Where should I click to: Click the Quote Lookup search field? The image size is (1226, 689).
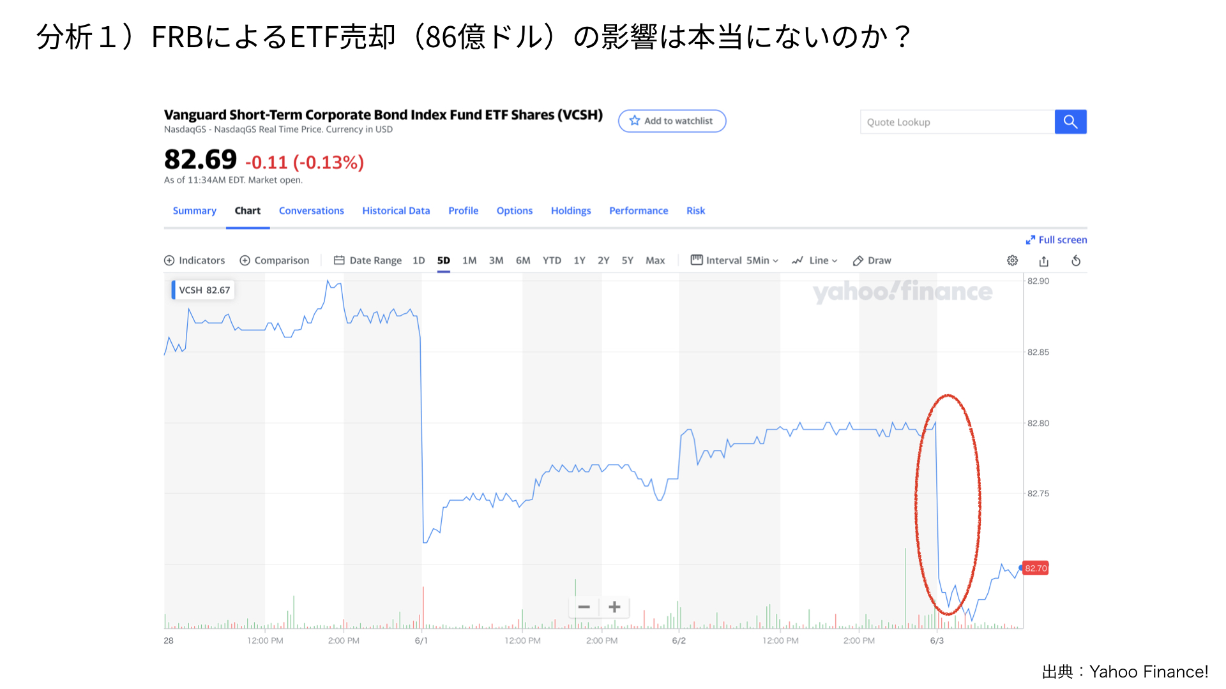[x=957, y=122]
